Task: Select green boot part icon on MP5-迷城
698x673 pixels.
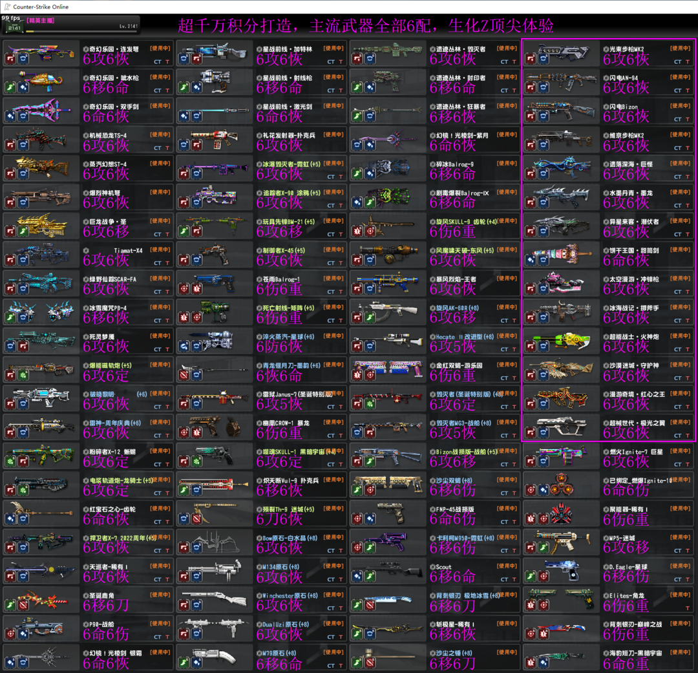Action: tap(543, 548)
